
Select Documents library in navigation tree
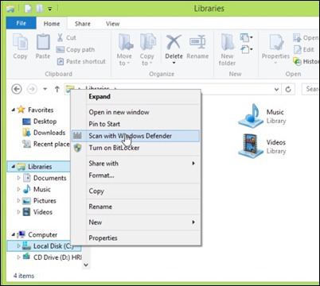coord(45,178)
